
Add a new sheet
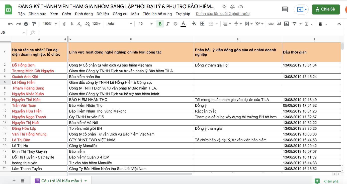[x=14, y=181]
